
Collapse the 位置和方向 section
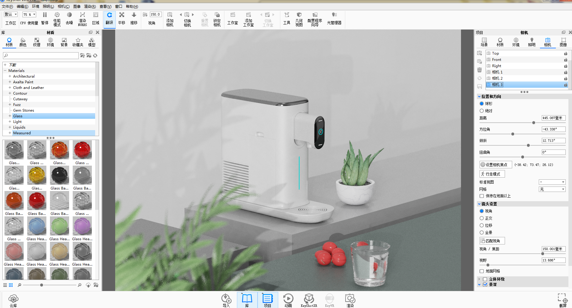point(479,97)
